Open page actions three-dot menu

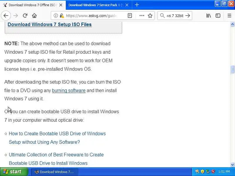(x=142, y=16)
